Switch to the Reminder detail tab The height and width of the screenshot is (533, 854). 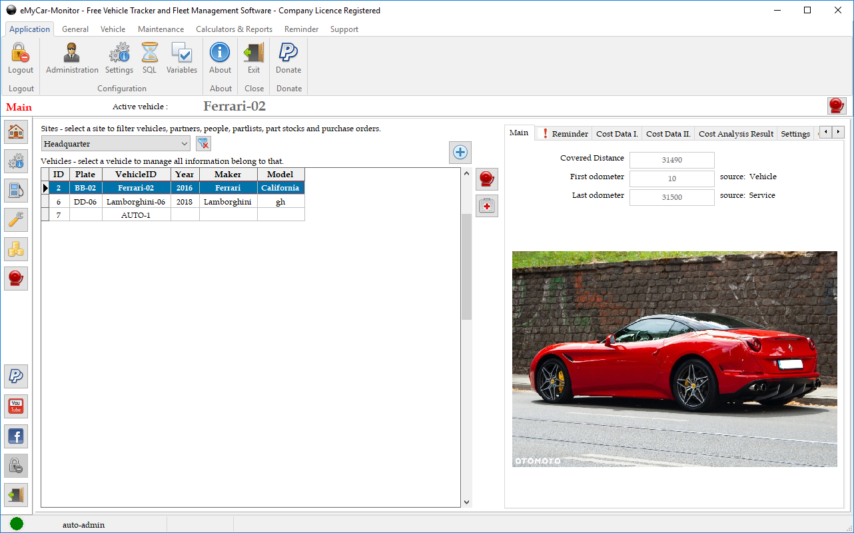click(x=564, y=134)
